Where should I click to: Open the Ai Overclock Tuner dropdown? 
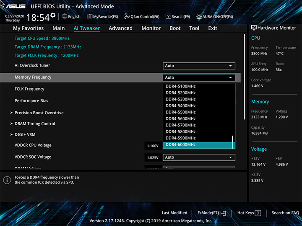(x=199, y=66)
